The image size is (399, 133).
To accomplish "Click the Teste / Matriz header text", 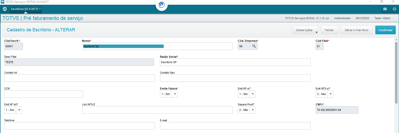I will click(383, 18).
